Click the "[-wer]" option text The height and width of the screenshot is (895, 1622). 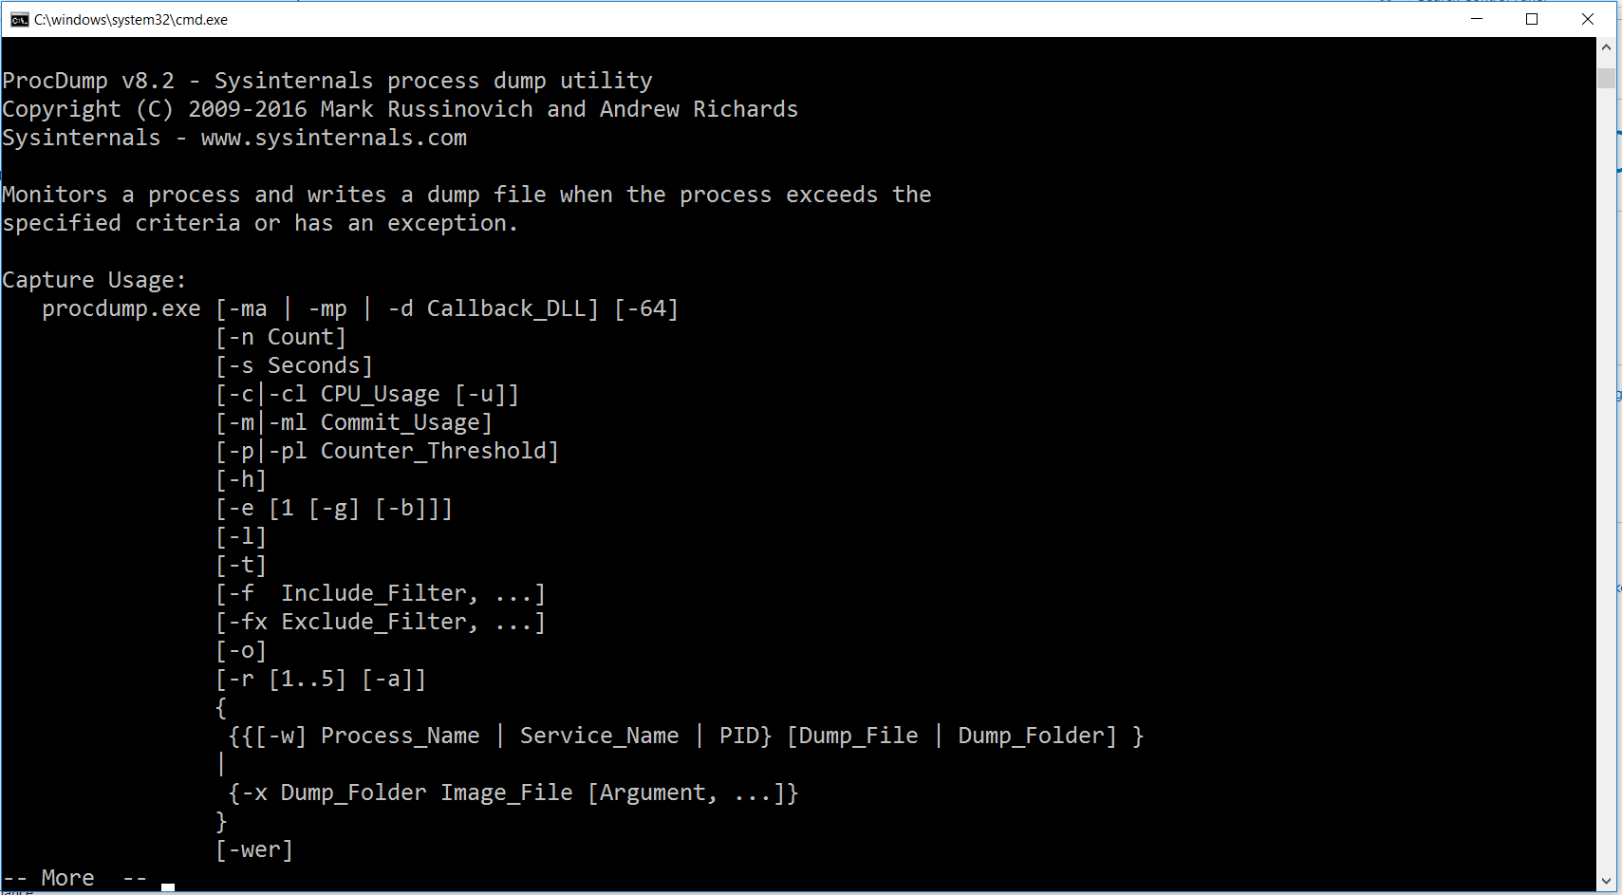[x=254, y=849]
